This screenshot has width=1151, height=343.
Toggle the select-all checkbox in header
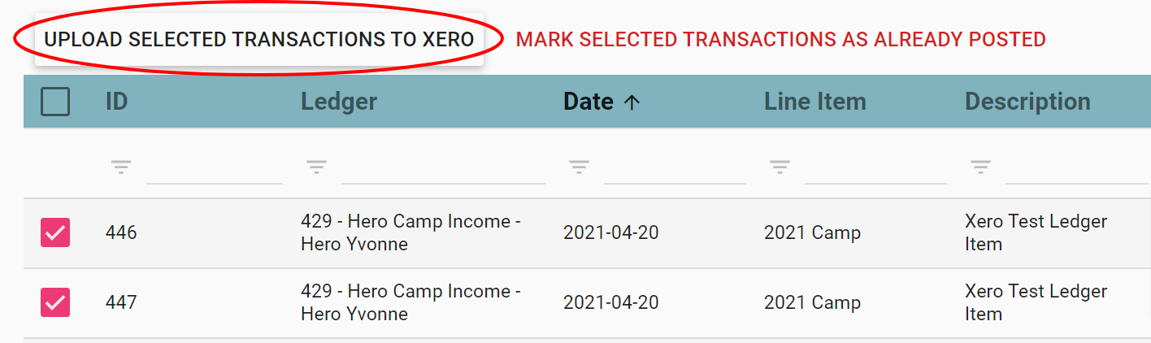(55, 102)
